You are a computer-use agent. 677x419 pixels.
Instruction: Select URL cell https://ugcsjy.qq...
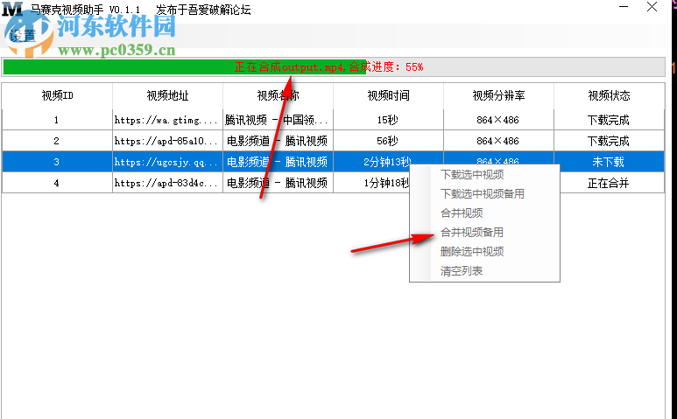[x=167, y=162]
